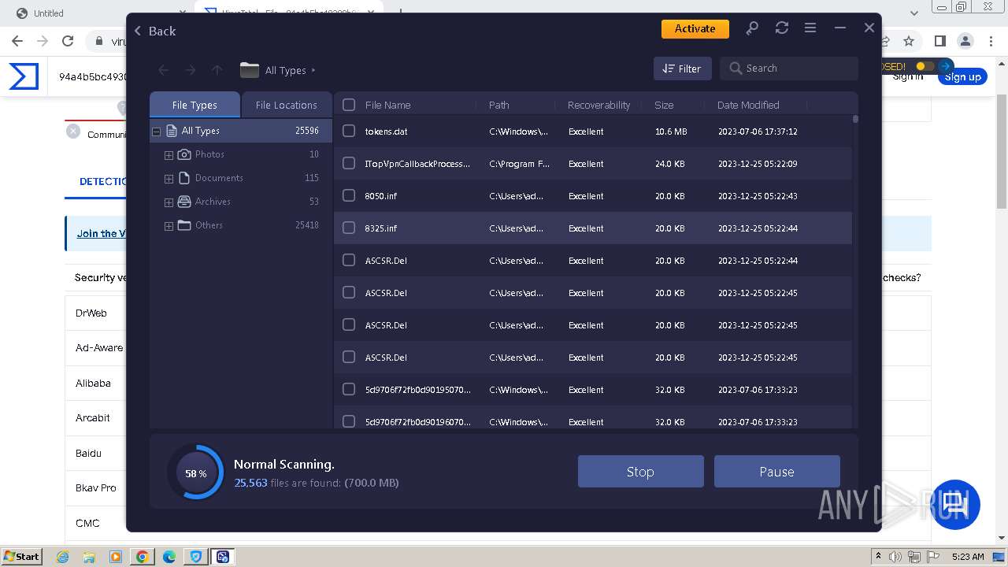1008x567 pixels.
Task: Go to next location arrow
Action: tap(190, 70)
